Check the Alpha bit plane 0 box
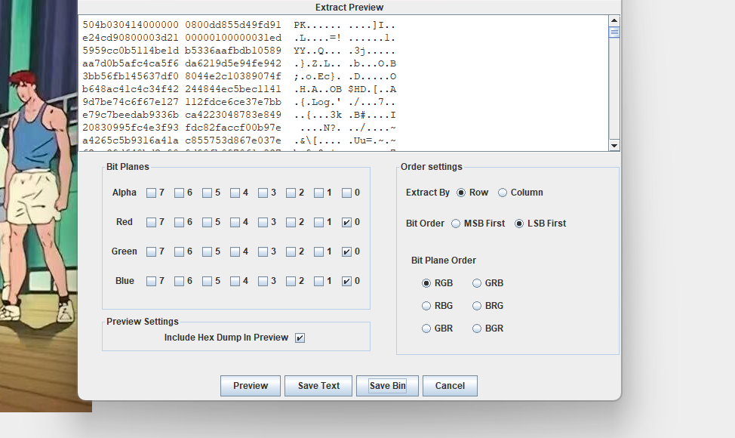The width and height of the screenshot is (735, 438). (346, 193)
